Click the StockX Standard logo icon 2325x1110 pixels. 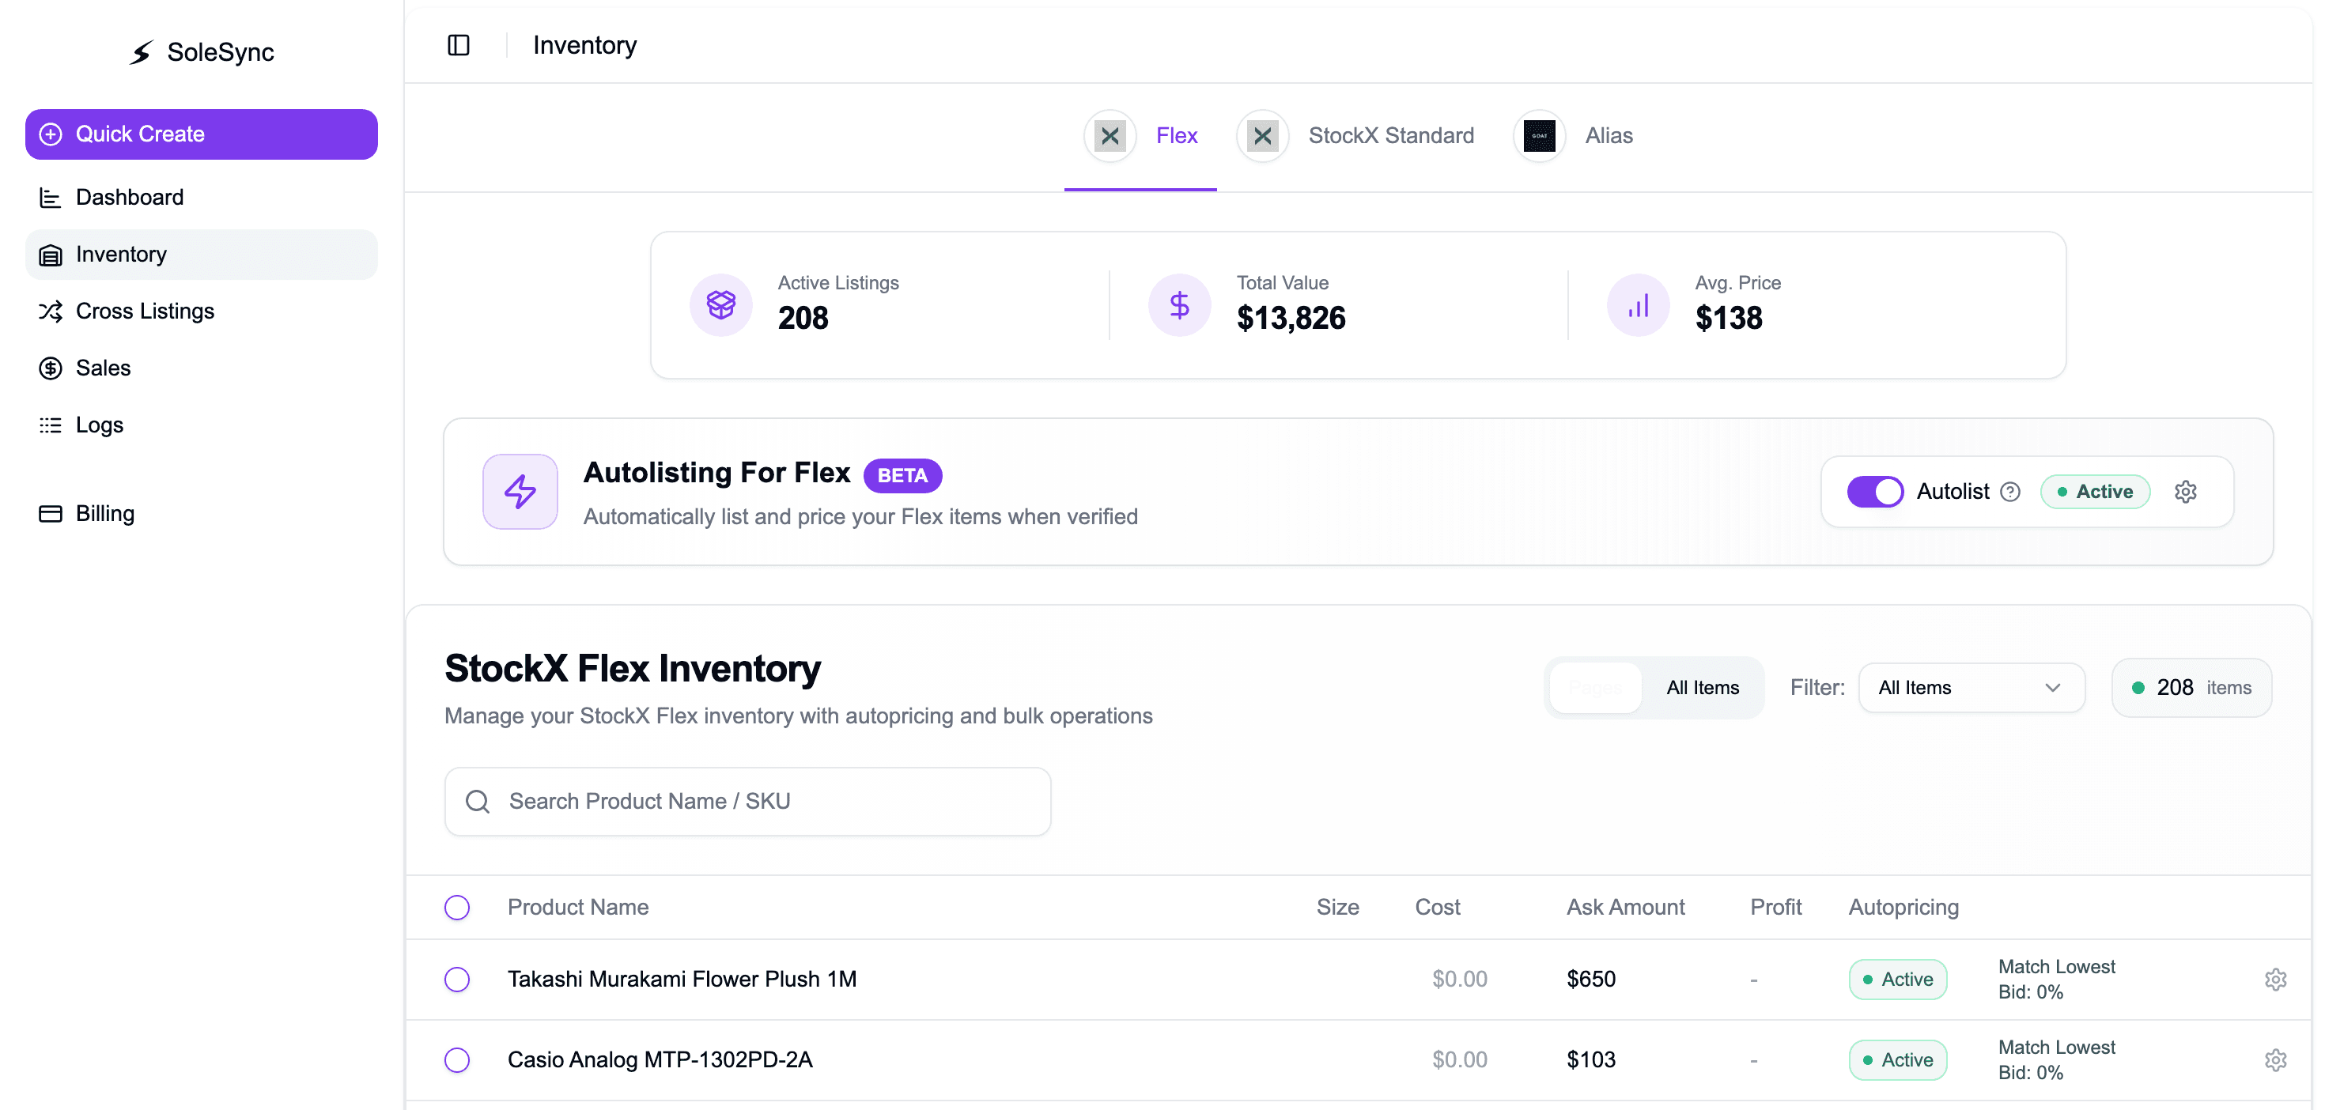(1262, 136)
